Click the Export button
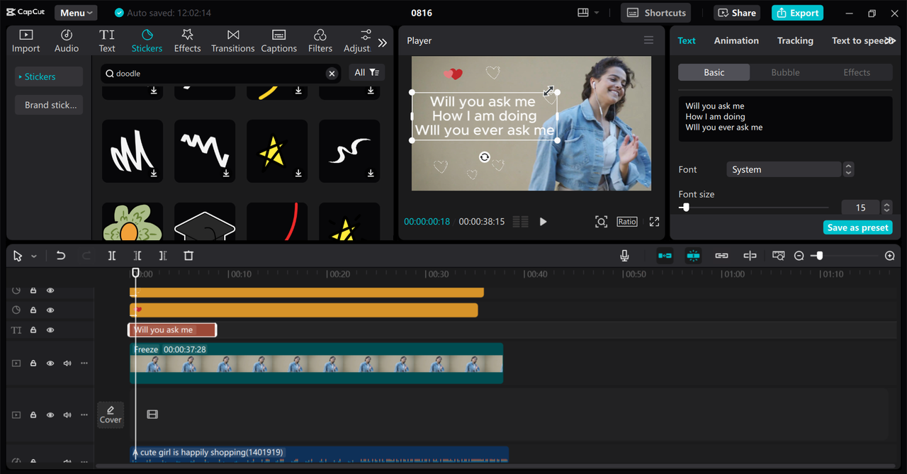 797,13
